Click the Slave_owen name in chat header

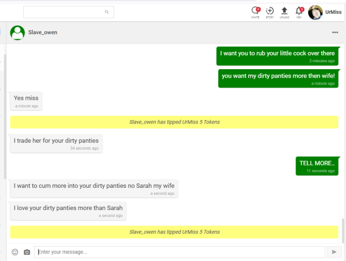43,33
